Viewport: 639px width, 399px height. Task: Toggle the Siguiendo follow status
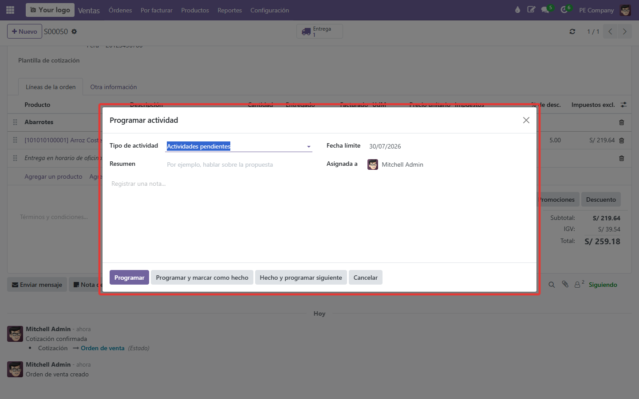point(603,285)
